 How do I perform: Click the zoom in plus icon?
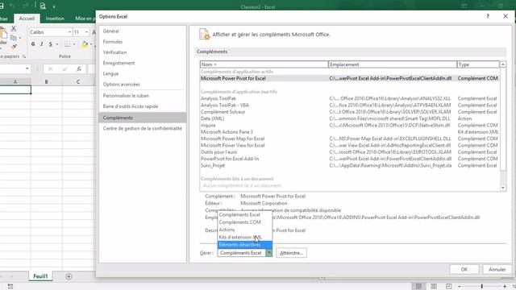point(505,287)
